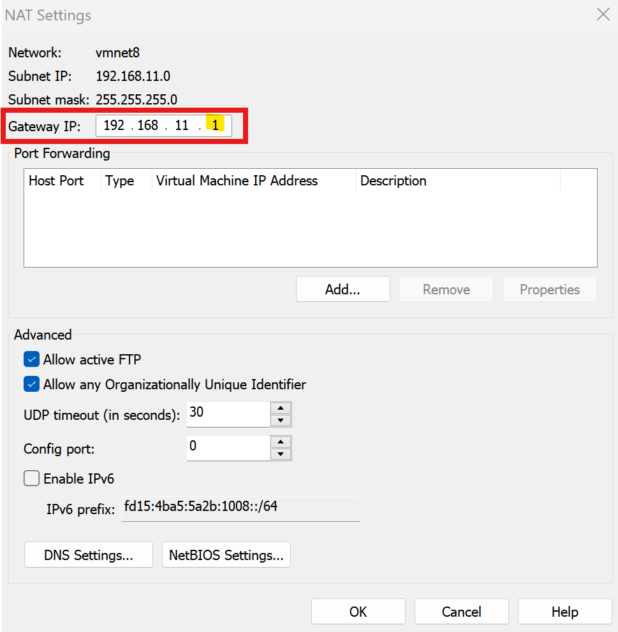This screenshot has width=618, height=632.
Task: Click the Config port value field
Action: (228, 448)
